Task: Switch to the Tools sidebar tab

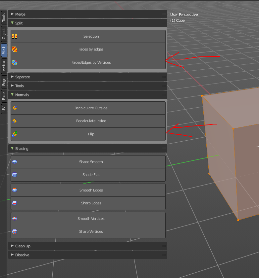Action: (4, 17)
